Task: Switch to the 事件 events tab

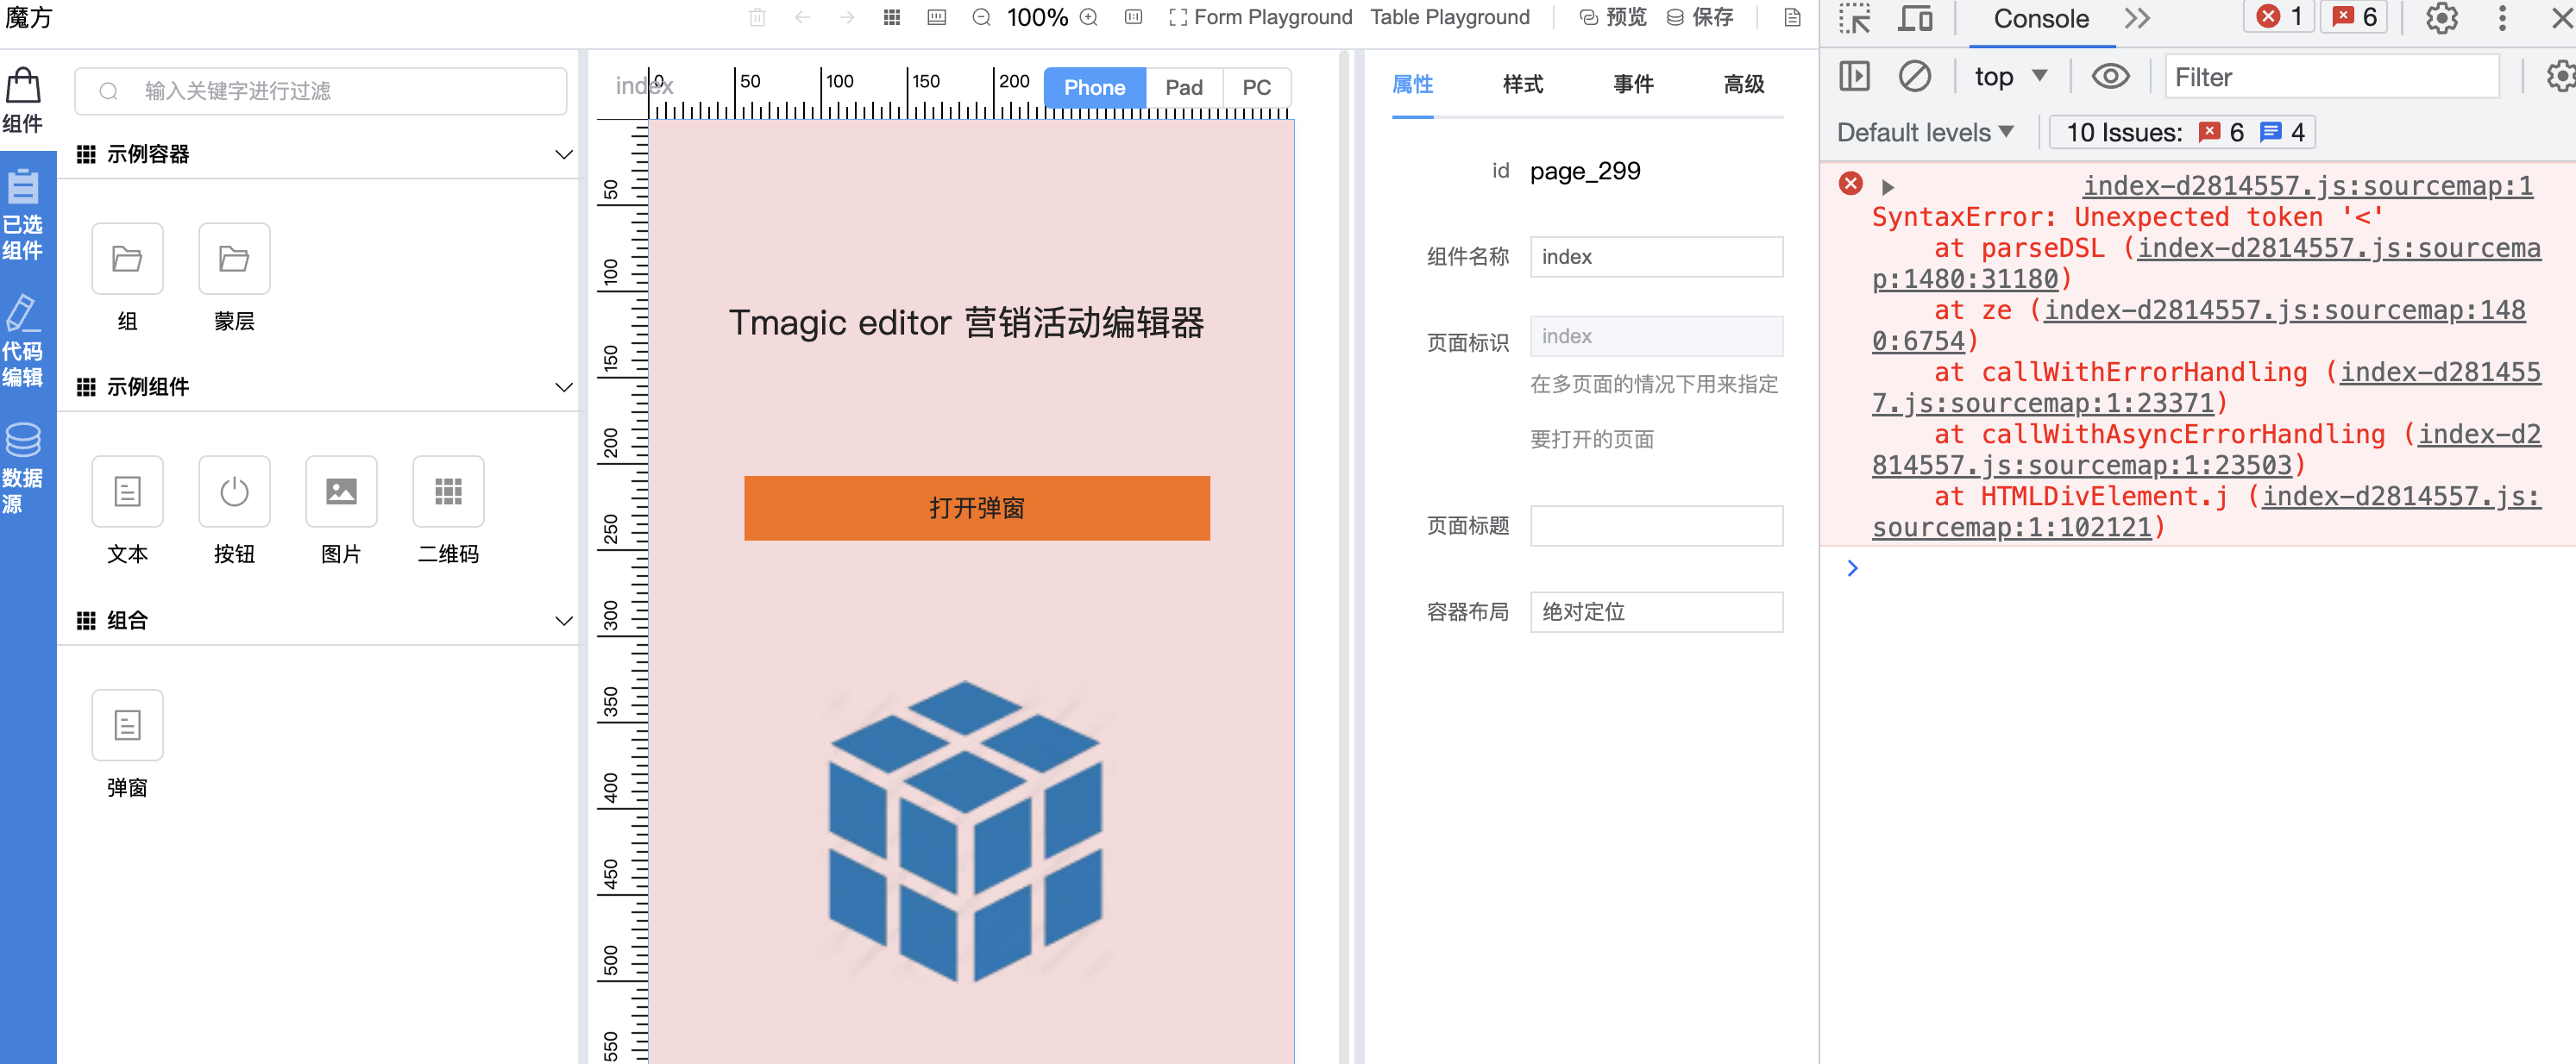Action: pyautogui.click(x=1633, y=84)
